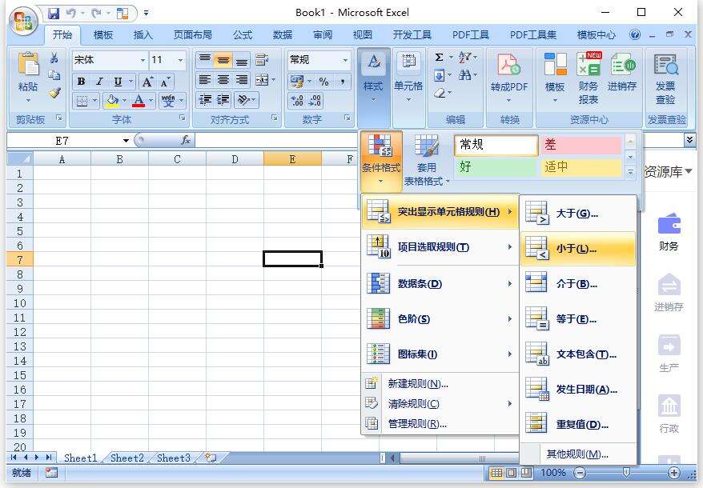Select the 大于(G)... menu item
Image resolution: width=703 pixels, height=488 pixels.
(578, 214)
